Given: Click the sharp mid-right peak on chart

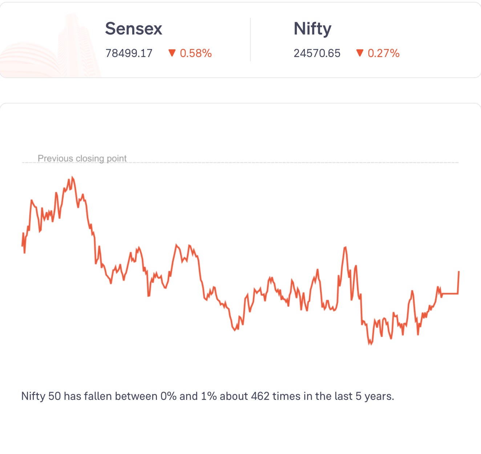Looking at the screenshot, I should 345,248.
